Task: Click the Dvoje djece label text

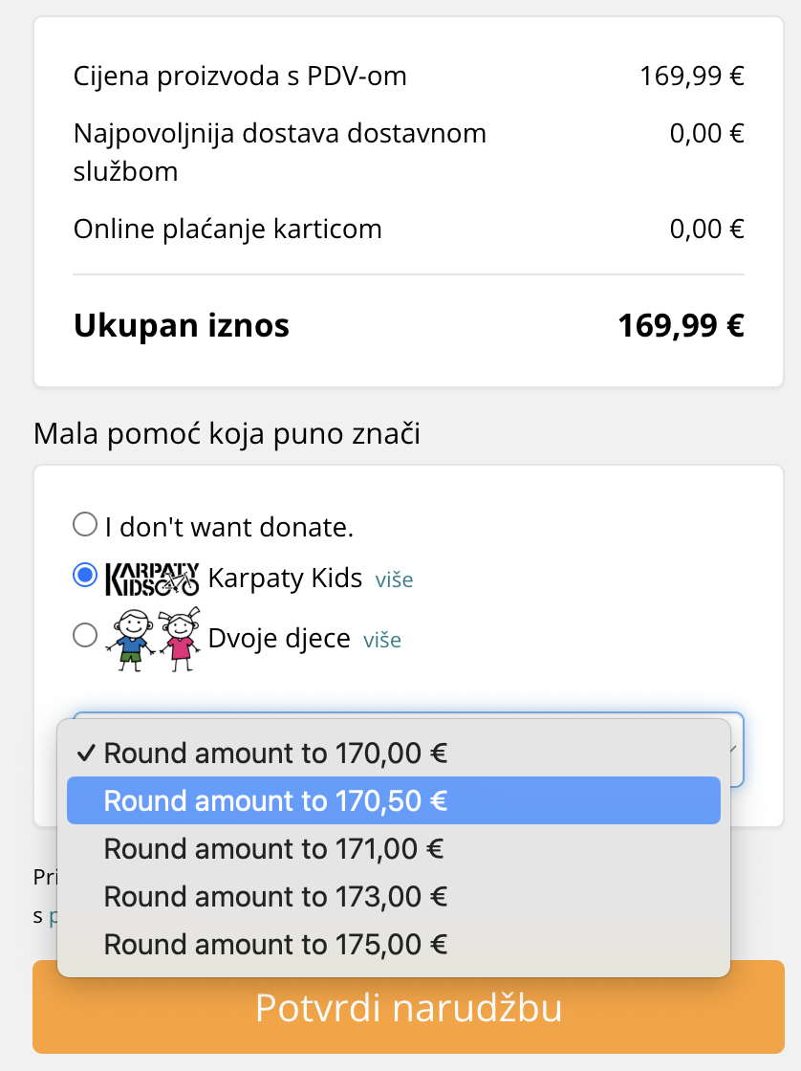Action: pos(279,638)
